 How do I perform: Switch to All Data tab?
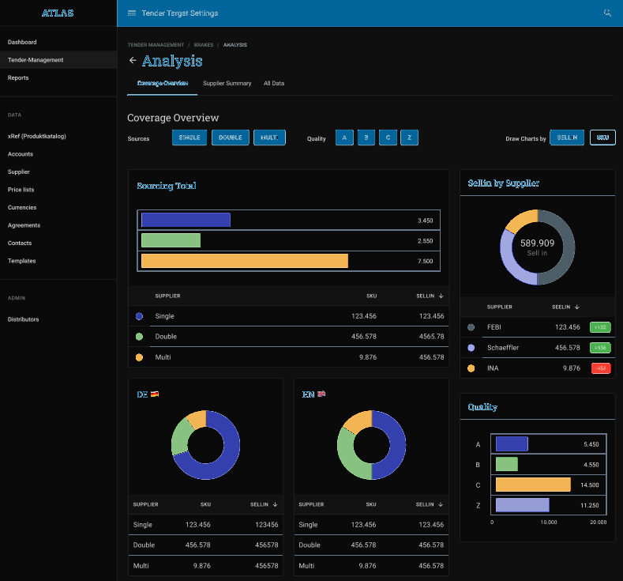[274, 83]
